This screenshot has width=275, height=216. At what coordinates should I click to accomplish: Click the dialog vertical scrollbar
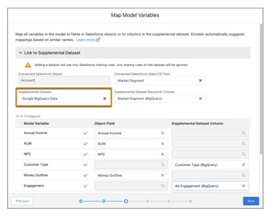pyautogui.click(x=261, y=89)
